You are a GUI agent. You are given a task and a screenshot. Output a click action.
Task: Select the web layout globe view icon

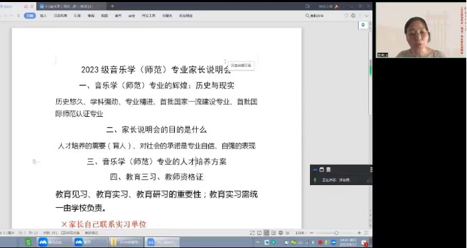click(280, 233)
